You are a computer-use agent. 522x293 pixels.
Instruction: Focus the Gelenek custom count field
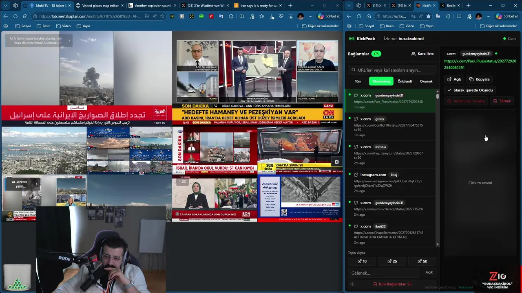[384, 273]
